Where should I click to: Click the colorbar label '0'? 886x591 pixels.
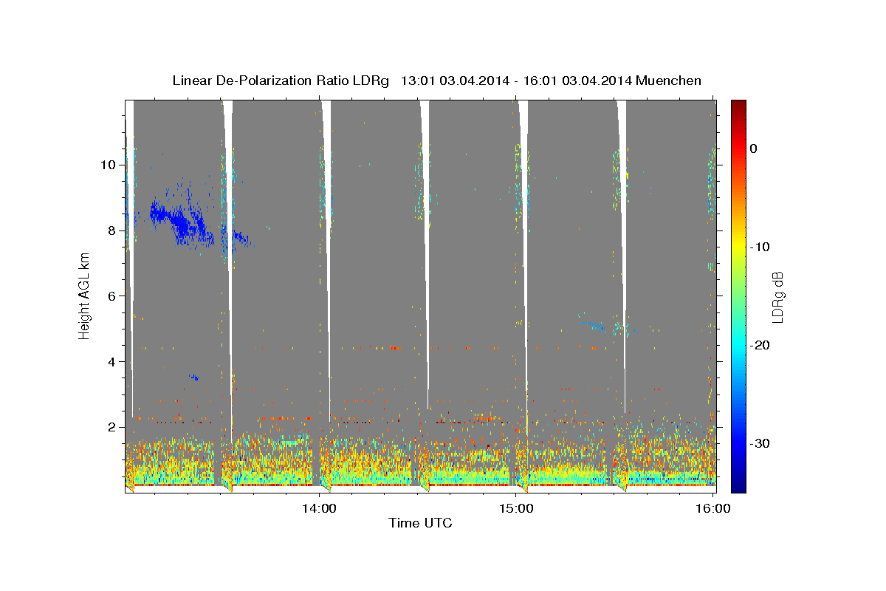pyautogui.click(x=753, y=148)
